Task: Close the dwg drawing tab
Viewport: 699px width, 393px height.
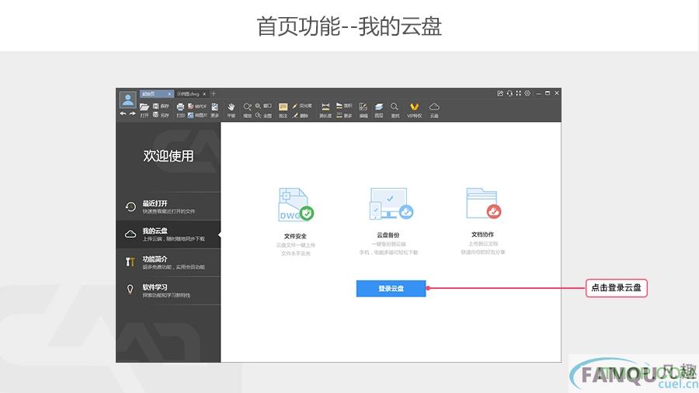Action: [x=204, y=94]
